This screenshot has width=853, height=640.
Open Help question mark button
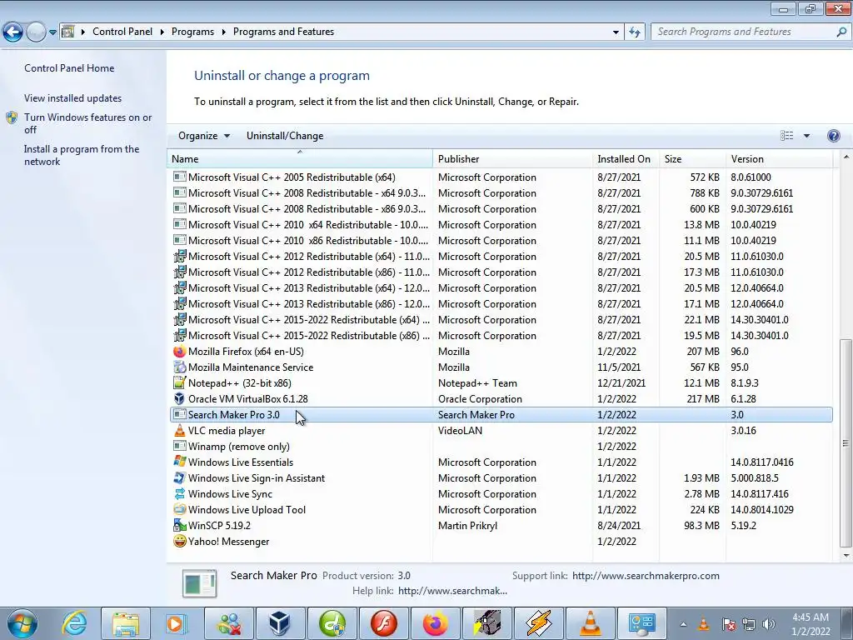click(x=833, y=136)
